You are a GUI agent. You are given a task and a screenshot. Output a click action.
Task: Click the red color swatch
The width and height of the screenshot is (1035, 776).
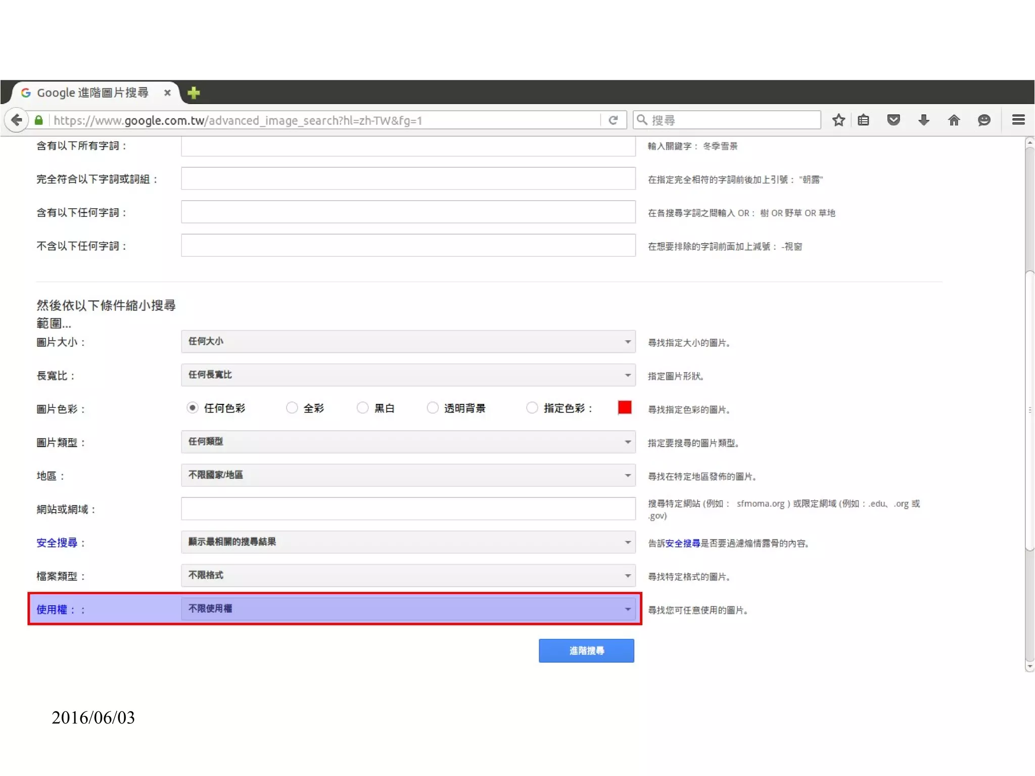[625, 407]
